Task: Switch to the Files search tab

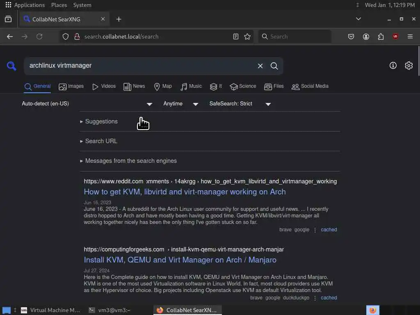Action: [274, 86]
